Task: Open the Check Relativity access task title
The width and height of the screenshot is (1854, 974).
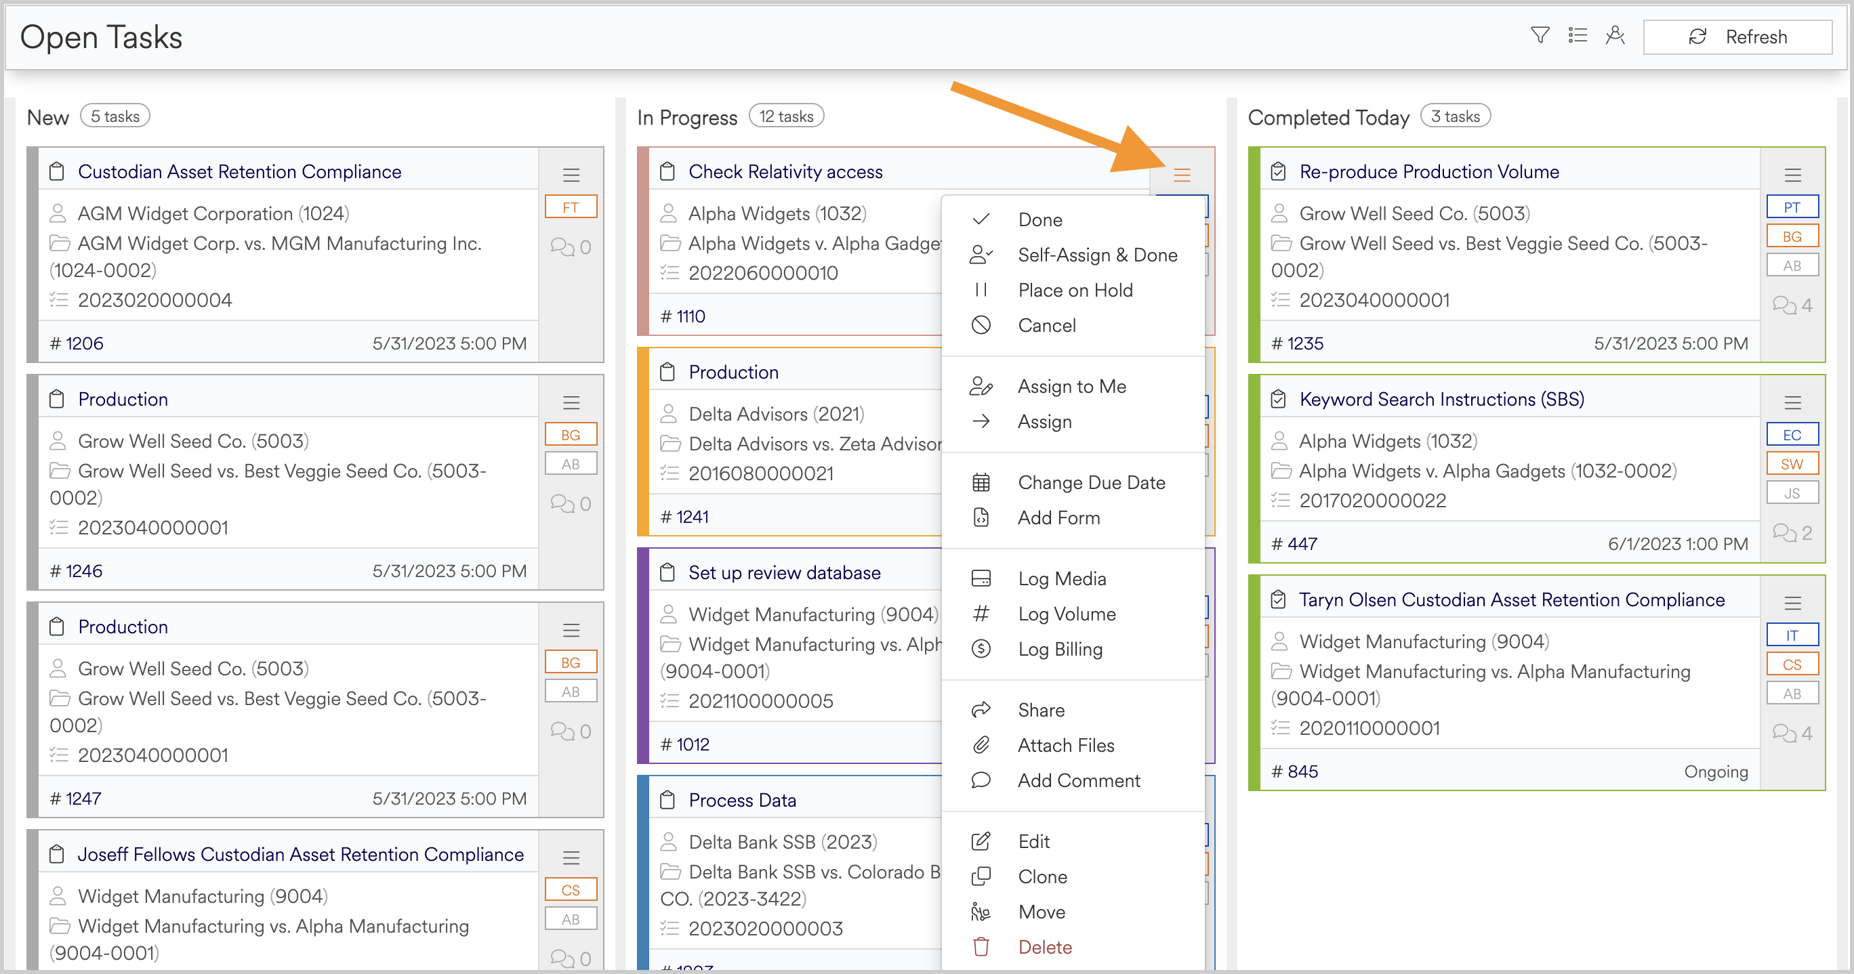Action: click(x=785, y=171)
